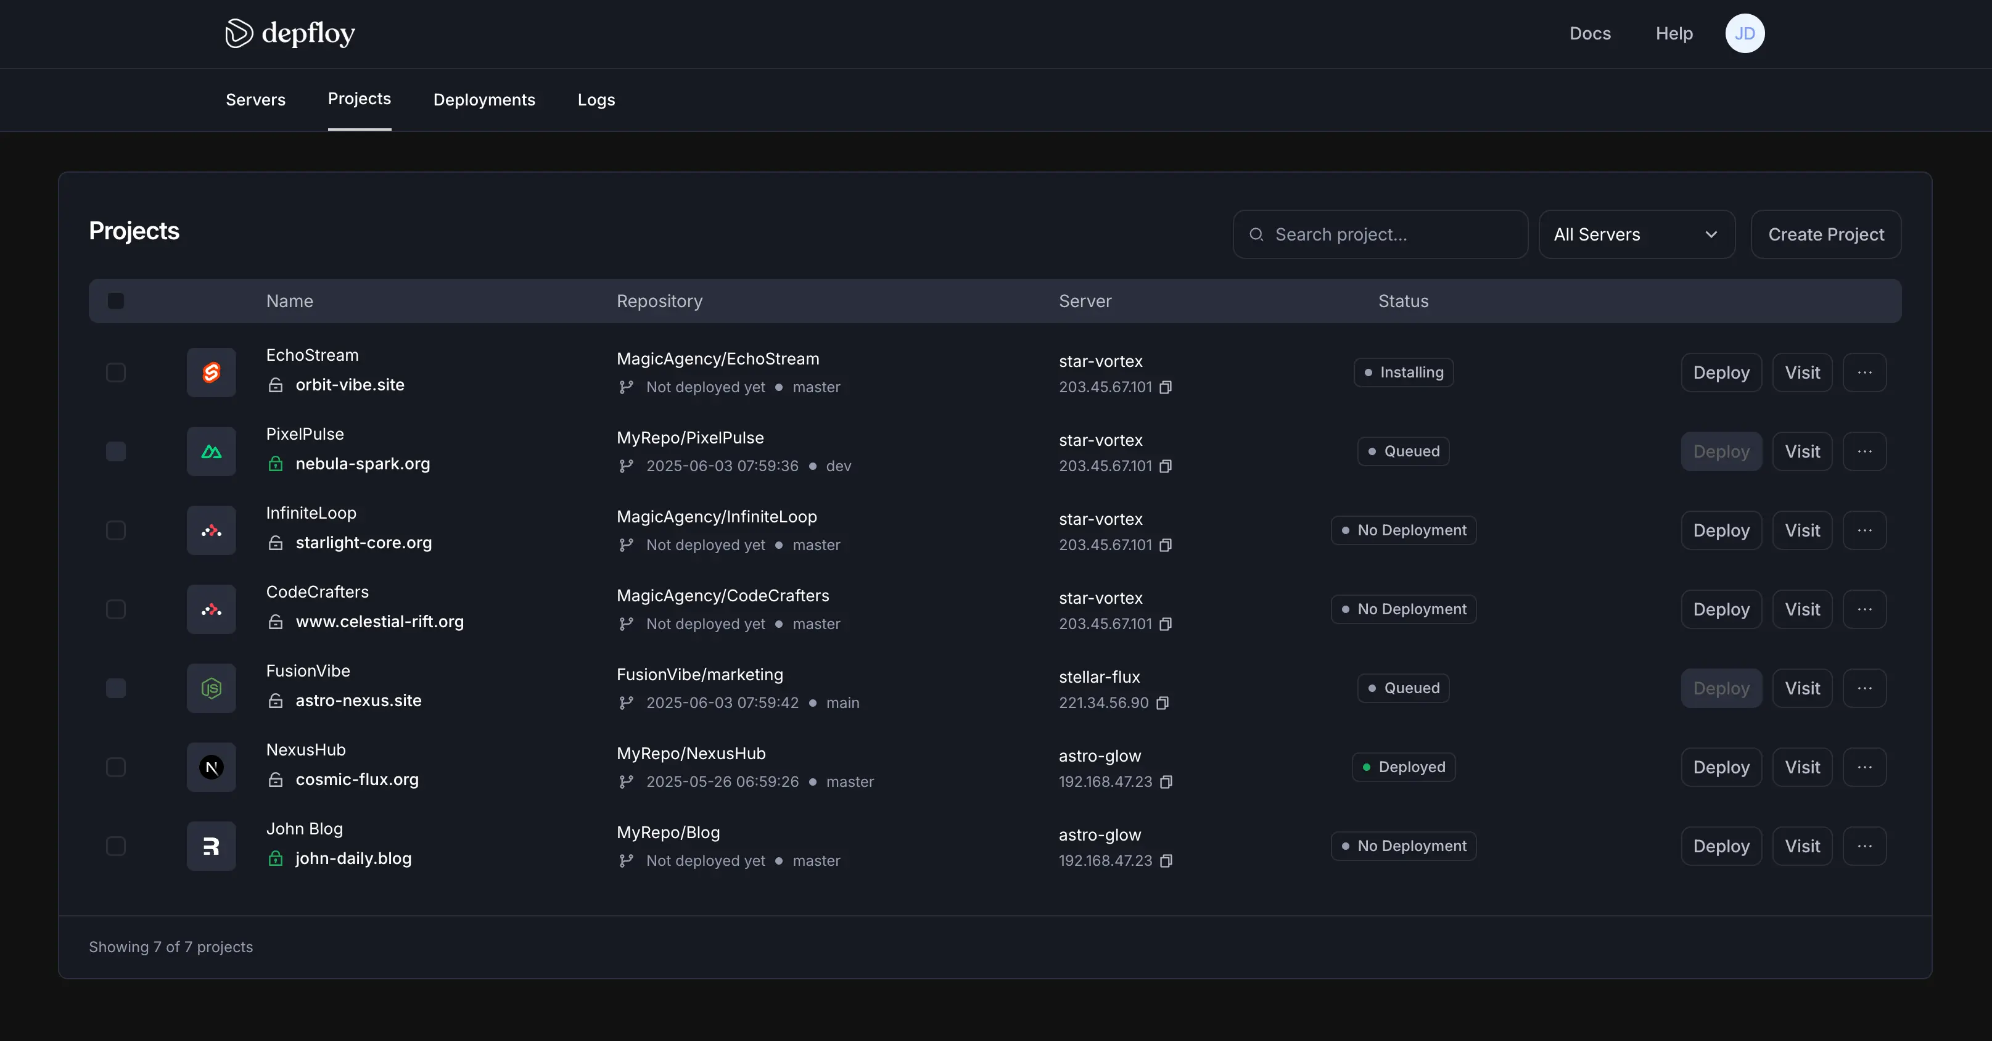The image size is (1992, 1041).
Task: Copy the server IP in CodeCrafters row
Action: click(1166, 623)
